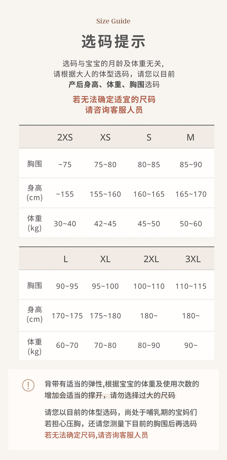Image resolution: width=227 pixels, height=460 pixels.
Task: Click the 100~110 bust cell for 2XL
Action: (x=149, y=286)
